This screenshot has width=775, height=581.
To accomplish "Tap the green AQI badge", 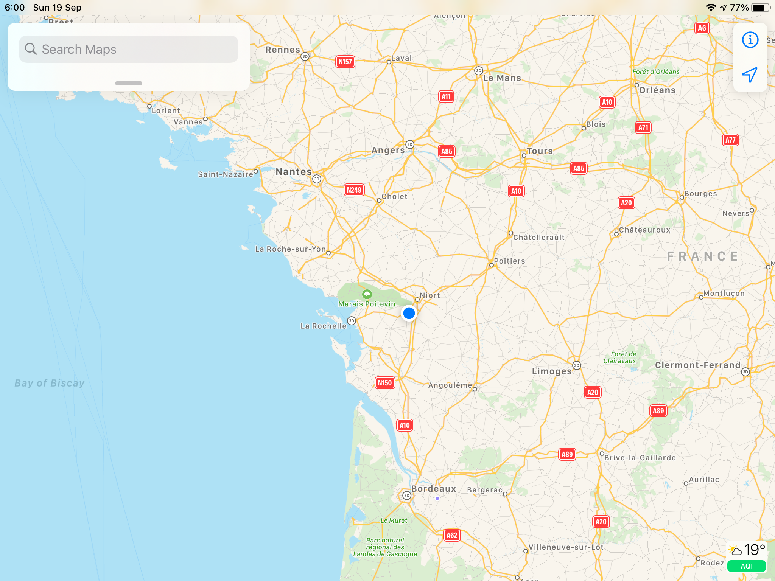I will [746, 566].
